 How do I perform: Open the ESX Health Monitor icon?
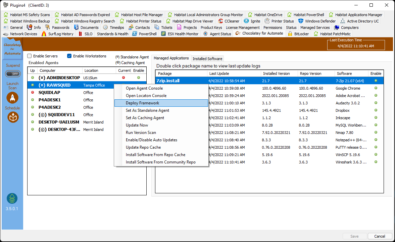click(163, 34)
